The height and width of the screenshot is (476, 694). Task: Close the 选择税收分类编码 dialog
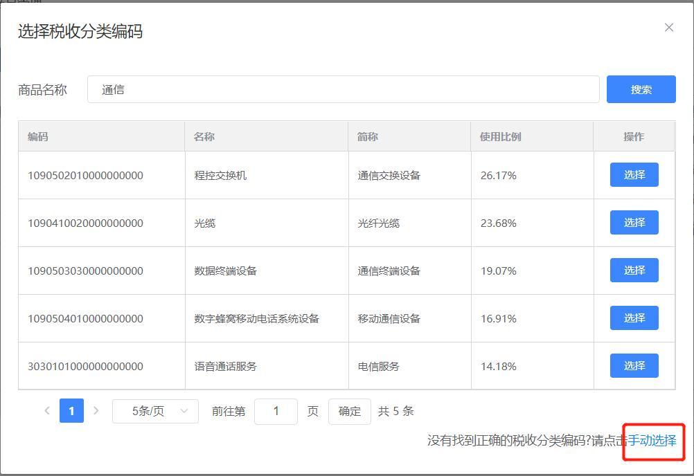[668, 27]
